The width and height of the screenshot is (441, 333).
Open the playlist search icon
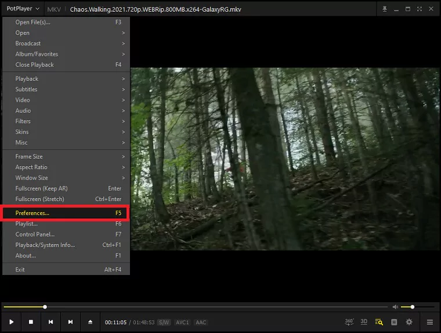click(379, 322)
